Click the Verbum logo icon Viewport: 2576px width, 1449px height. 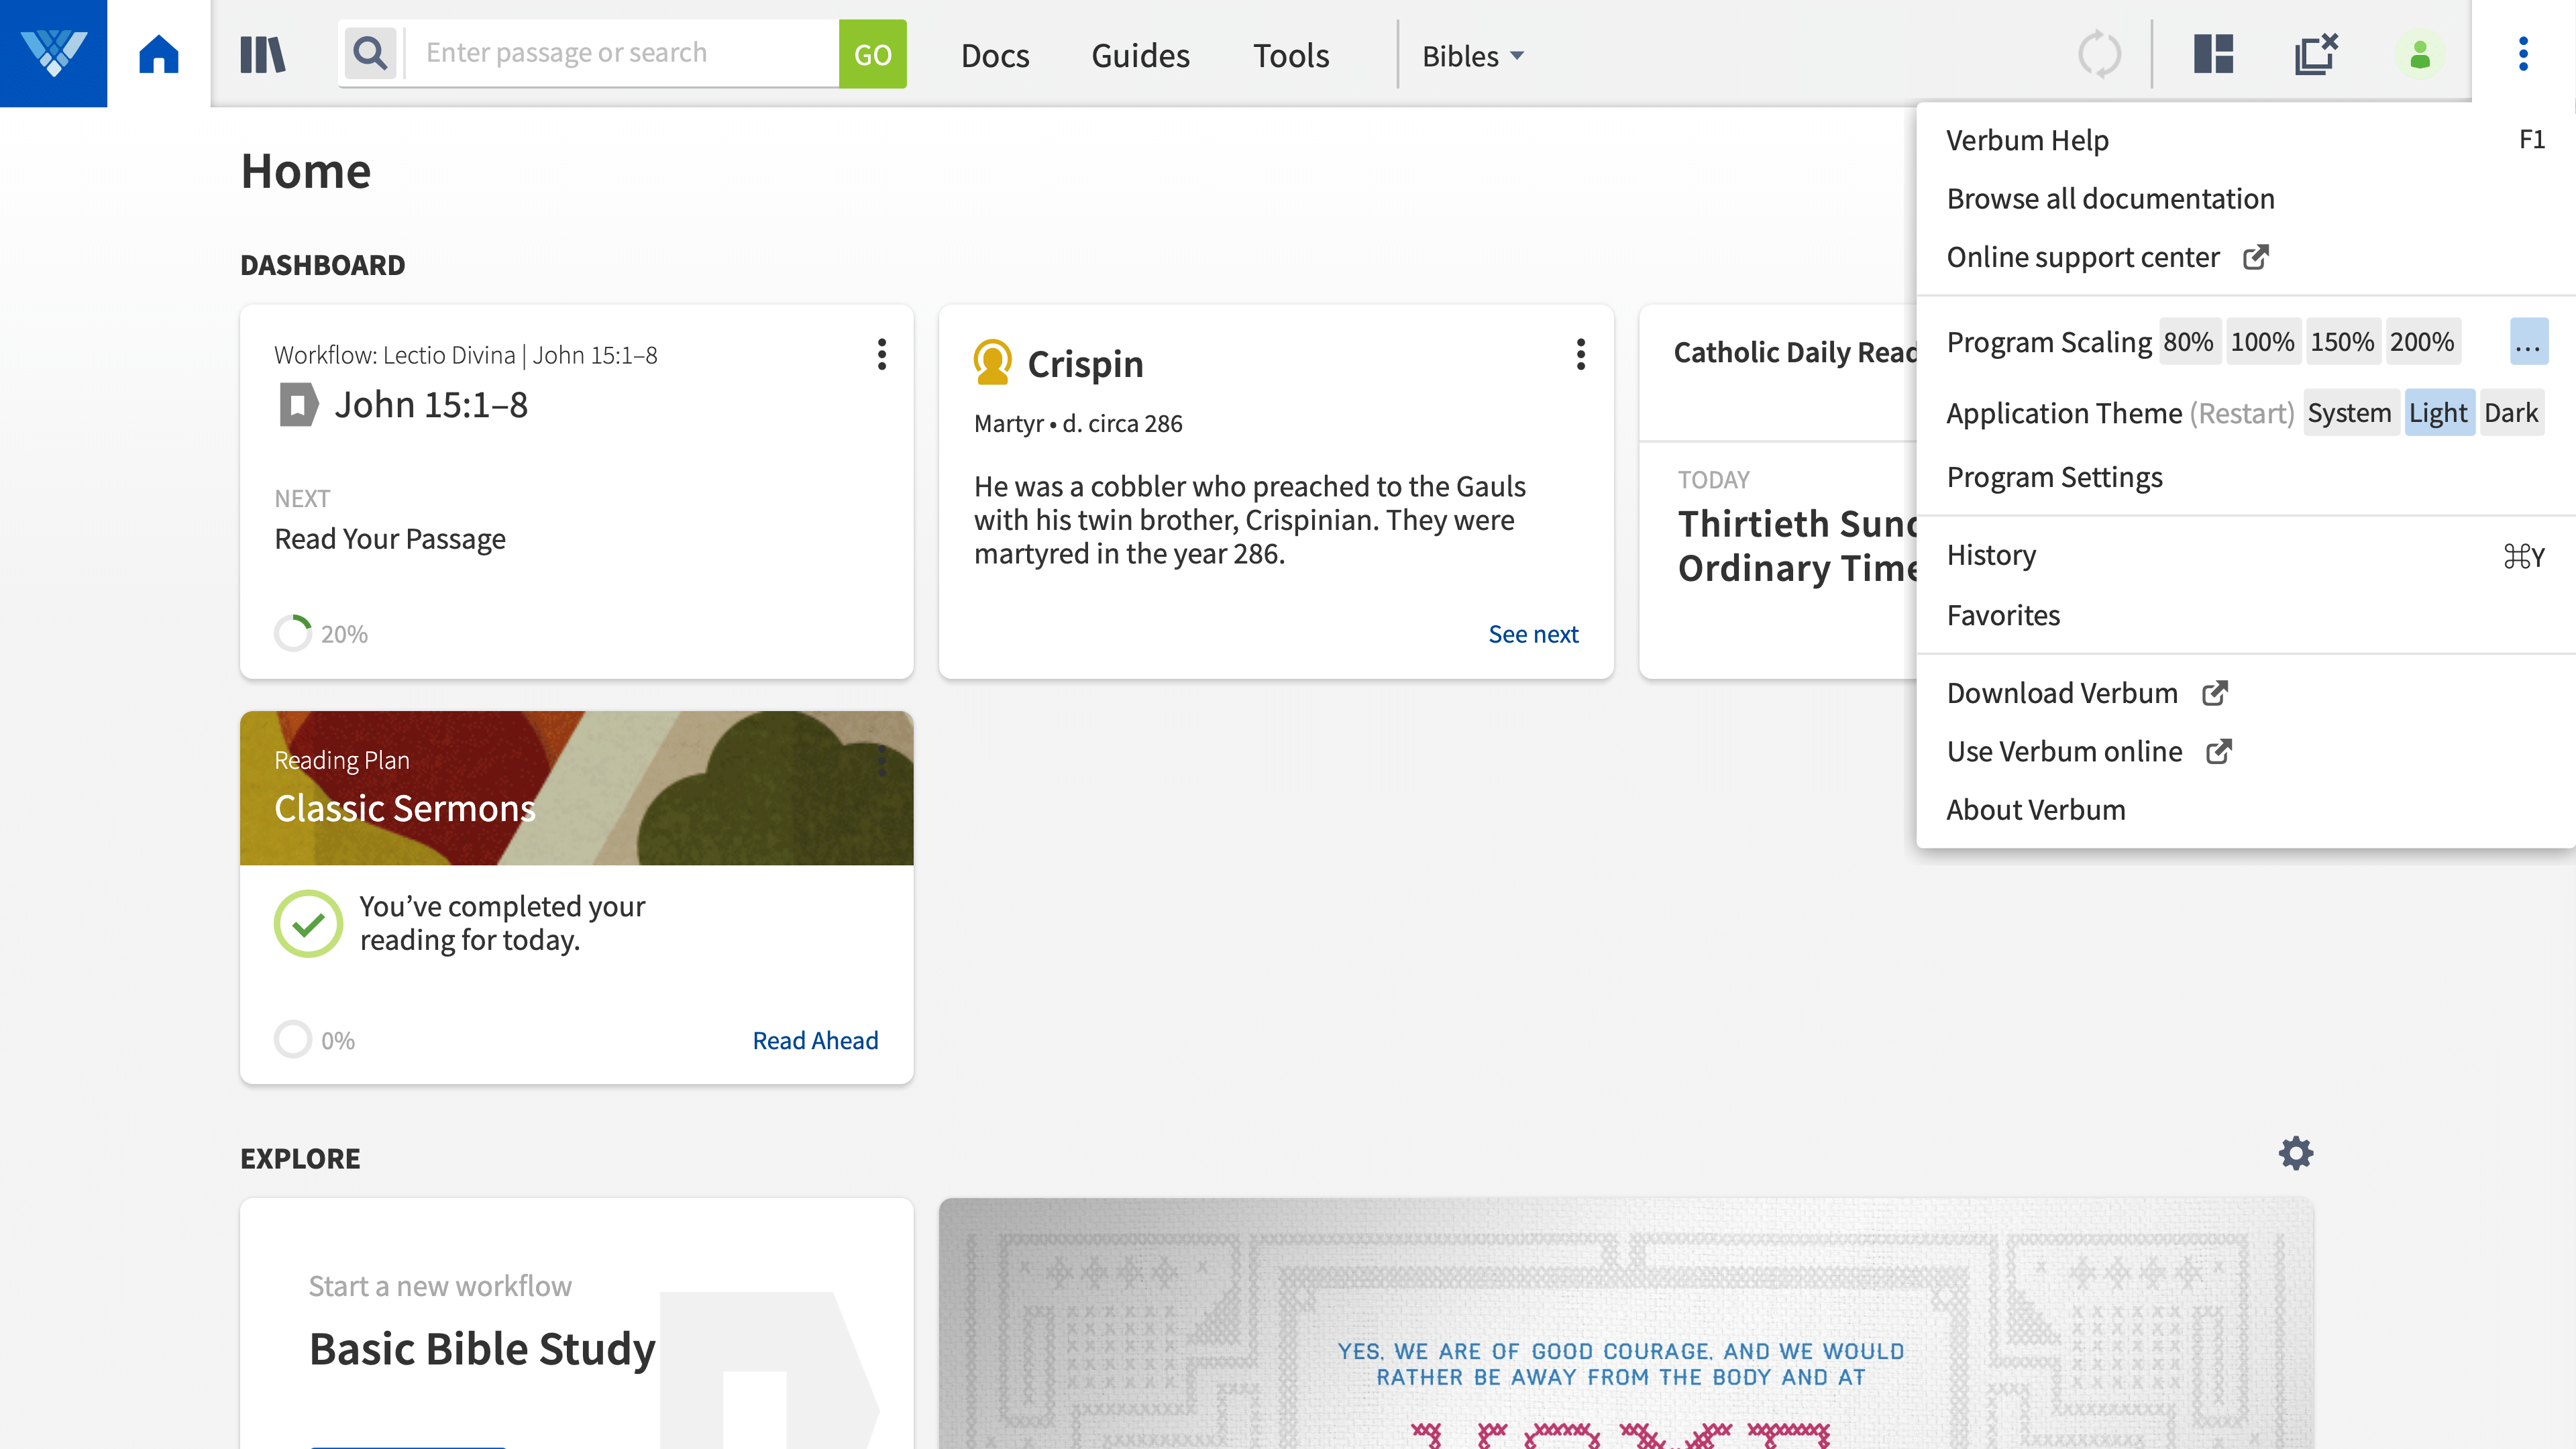pyautogui.click(x=53, y=53)
